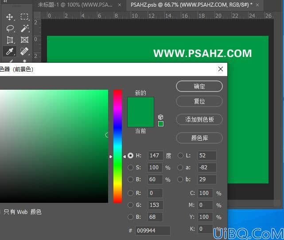Click the R field showing 0
The width and height of the screenshot is (284, 240).
(156, 193)
